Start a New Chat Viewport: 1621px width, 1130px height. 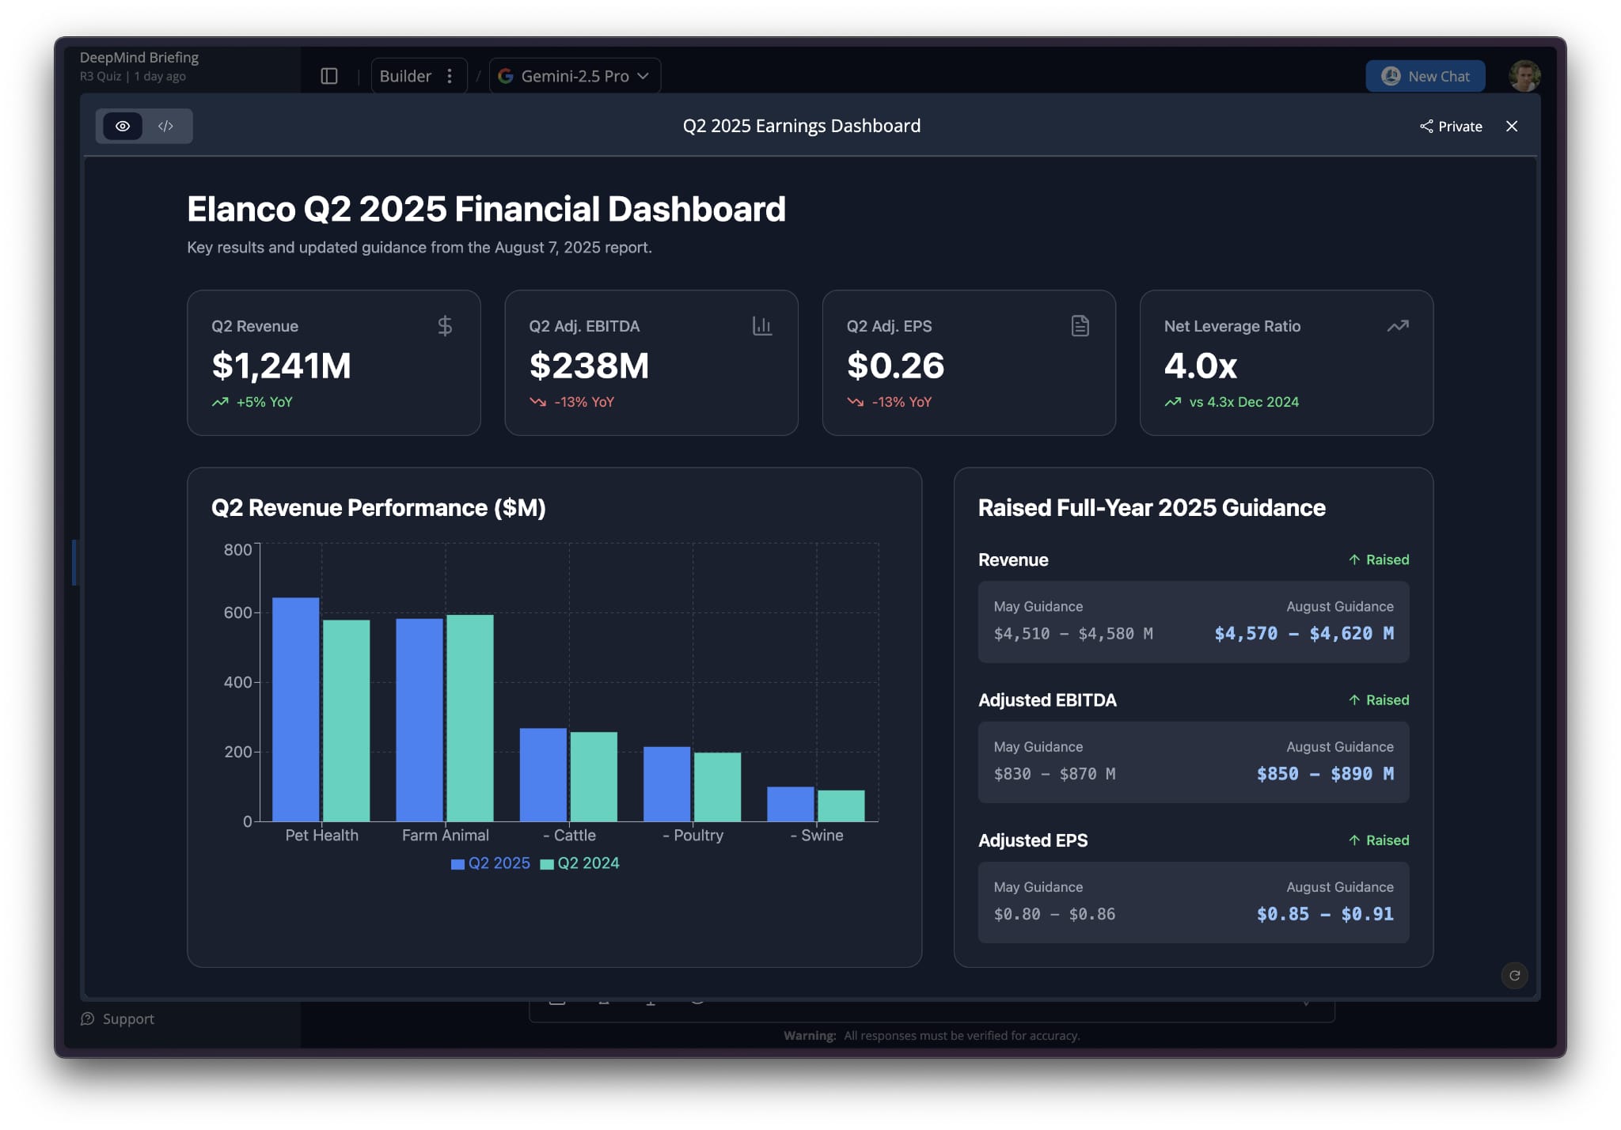click(x=1425, y=76)
